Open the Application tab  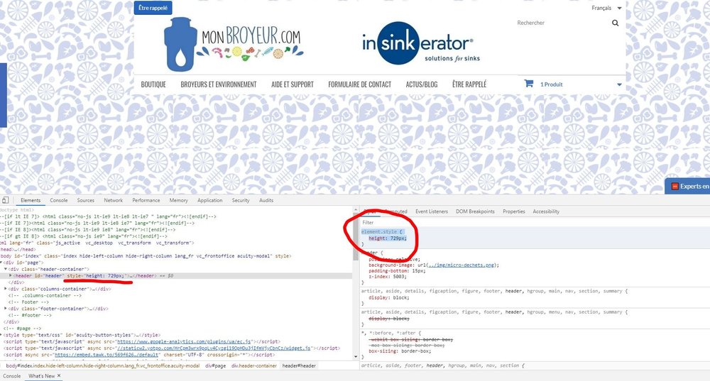(209, 200)
